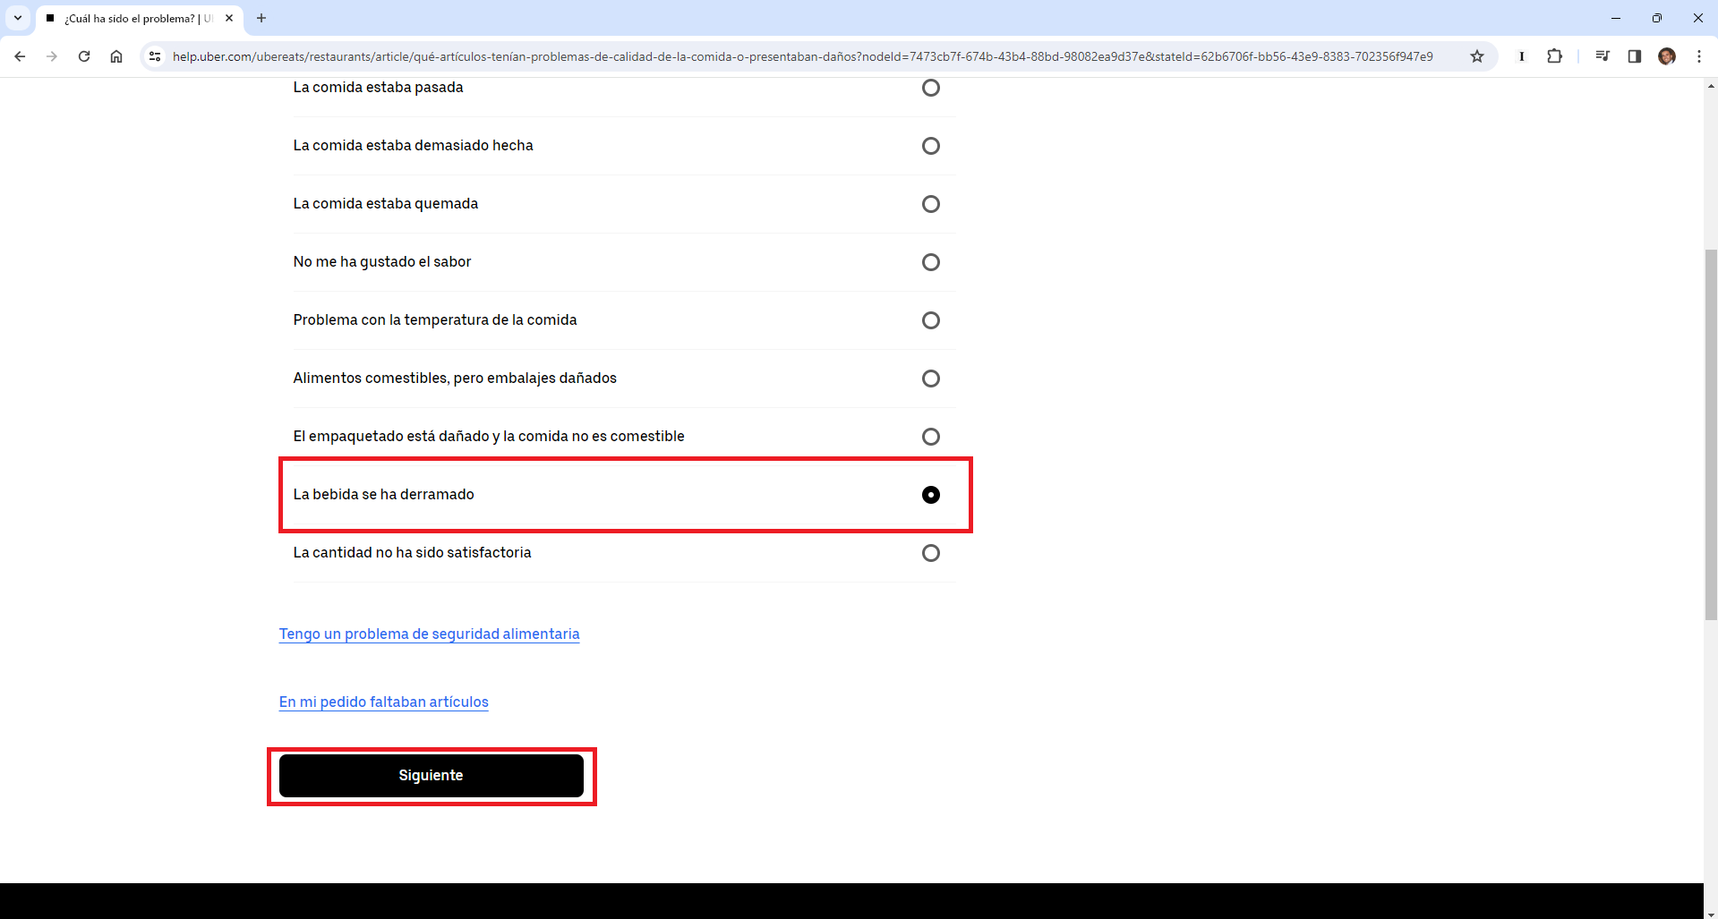The height and width of the screenshot is (919, 1718).
Task: Open the media control icon
Action: point(1603,56)
